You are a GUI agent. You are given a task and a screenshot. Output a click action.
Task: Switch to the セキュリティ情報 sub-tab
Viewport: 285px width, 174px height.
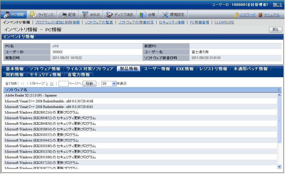pos(45,75)
